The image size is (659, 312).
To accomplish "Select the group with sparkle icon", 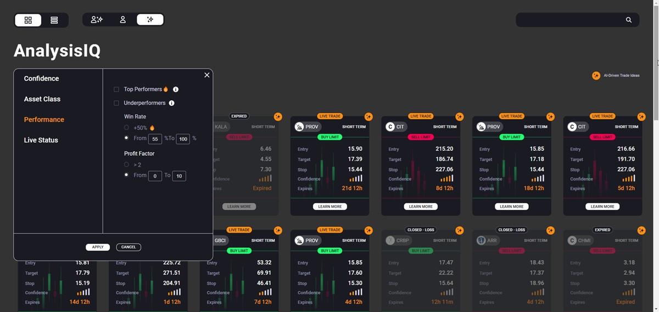I will pos(97,20).
